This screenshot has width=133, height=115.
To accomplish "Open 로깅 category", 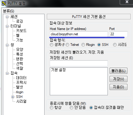I will (x=19, y=21).
